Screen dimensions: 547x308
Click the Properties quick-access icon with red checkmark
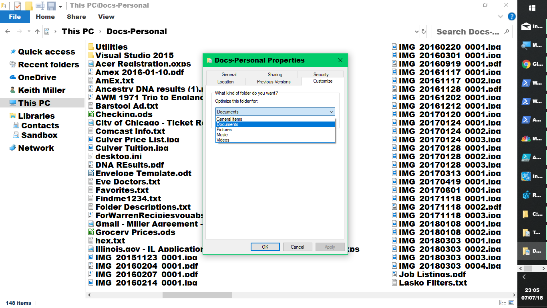tap(18, 6)
